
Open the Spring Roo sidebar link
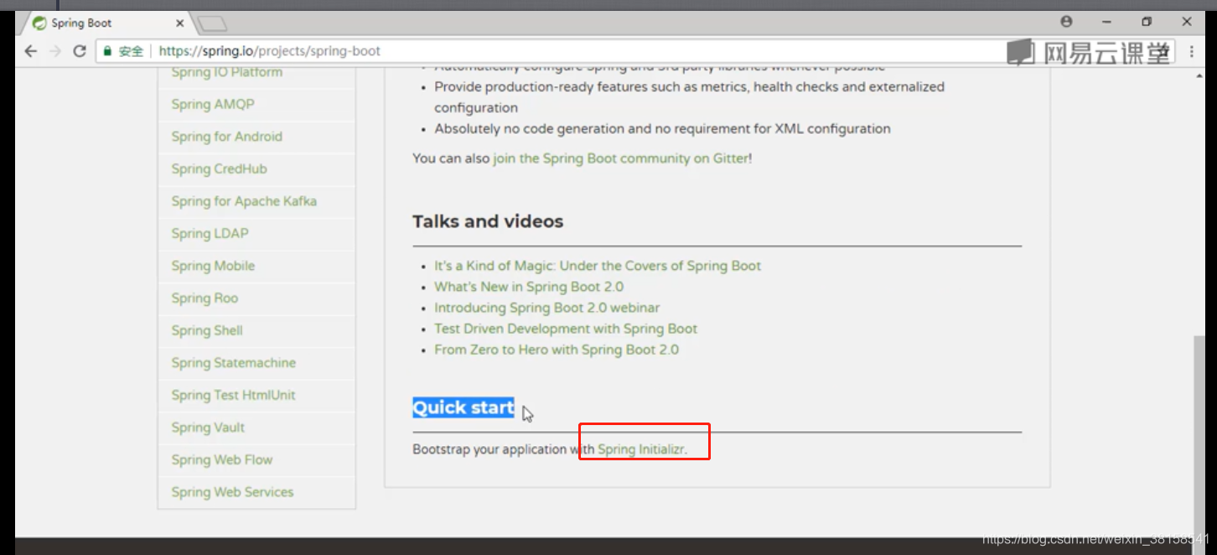click(x=205, y=298)
